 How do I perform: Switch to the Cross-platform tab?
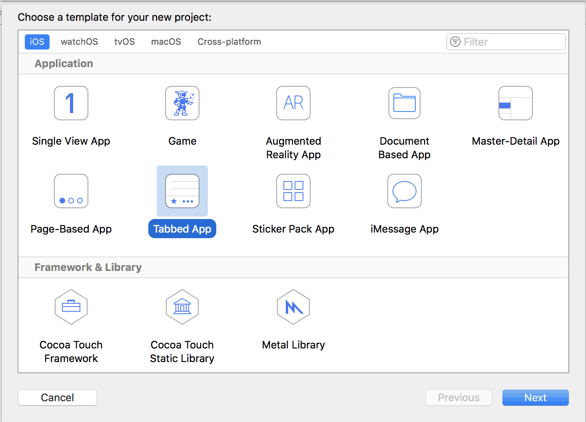229,42
